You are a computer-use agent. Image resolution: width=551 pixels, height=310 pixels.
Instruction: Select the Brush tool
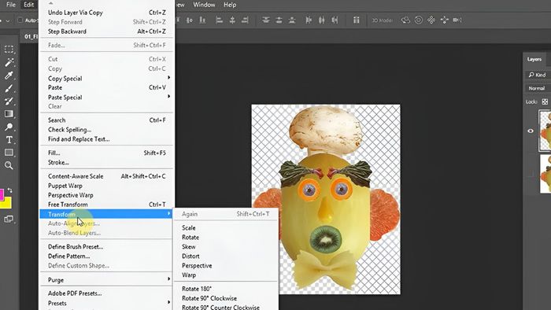pyautogui.click(x=9, y=88)
